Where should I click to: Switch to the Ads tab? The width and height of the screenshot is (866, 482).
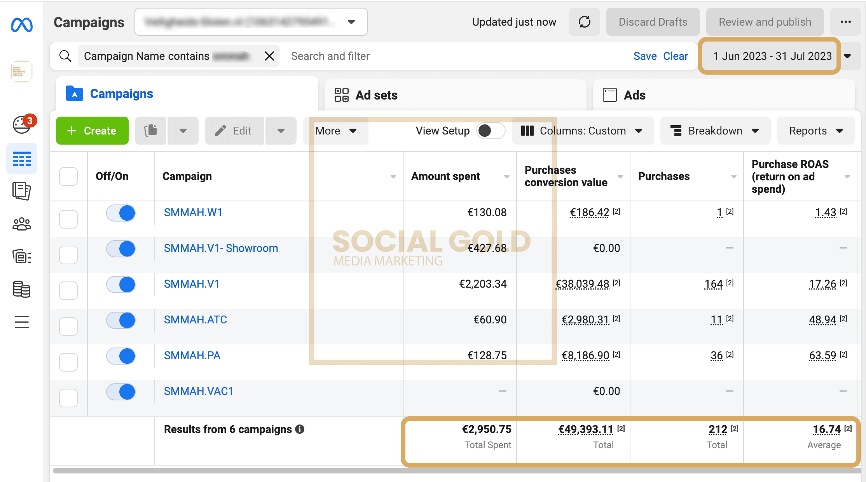tap(724, 95)
